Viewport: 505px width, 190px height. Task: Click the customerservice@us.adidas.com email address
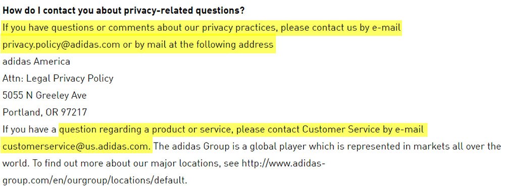(x=76, y=147)
